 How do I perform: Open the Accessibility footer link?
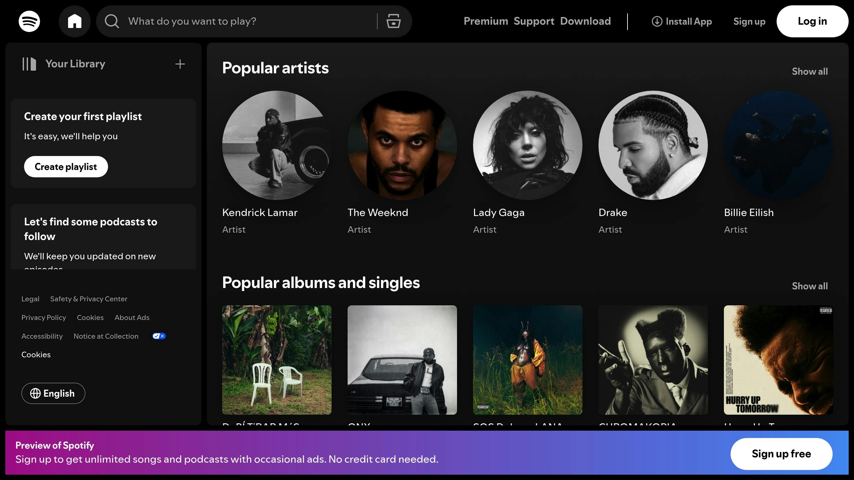(42, 336)
